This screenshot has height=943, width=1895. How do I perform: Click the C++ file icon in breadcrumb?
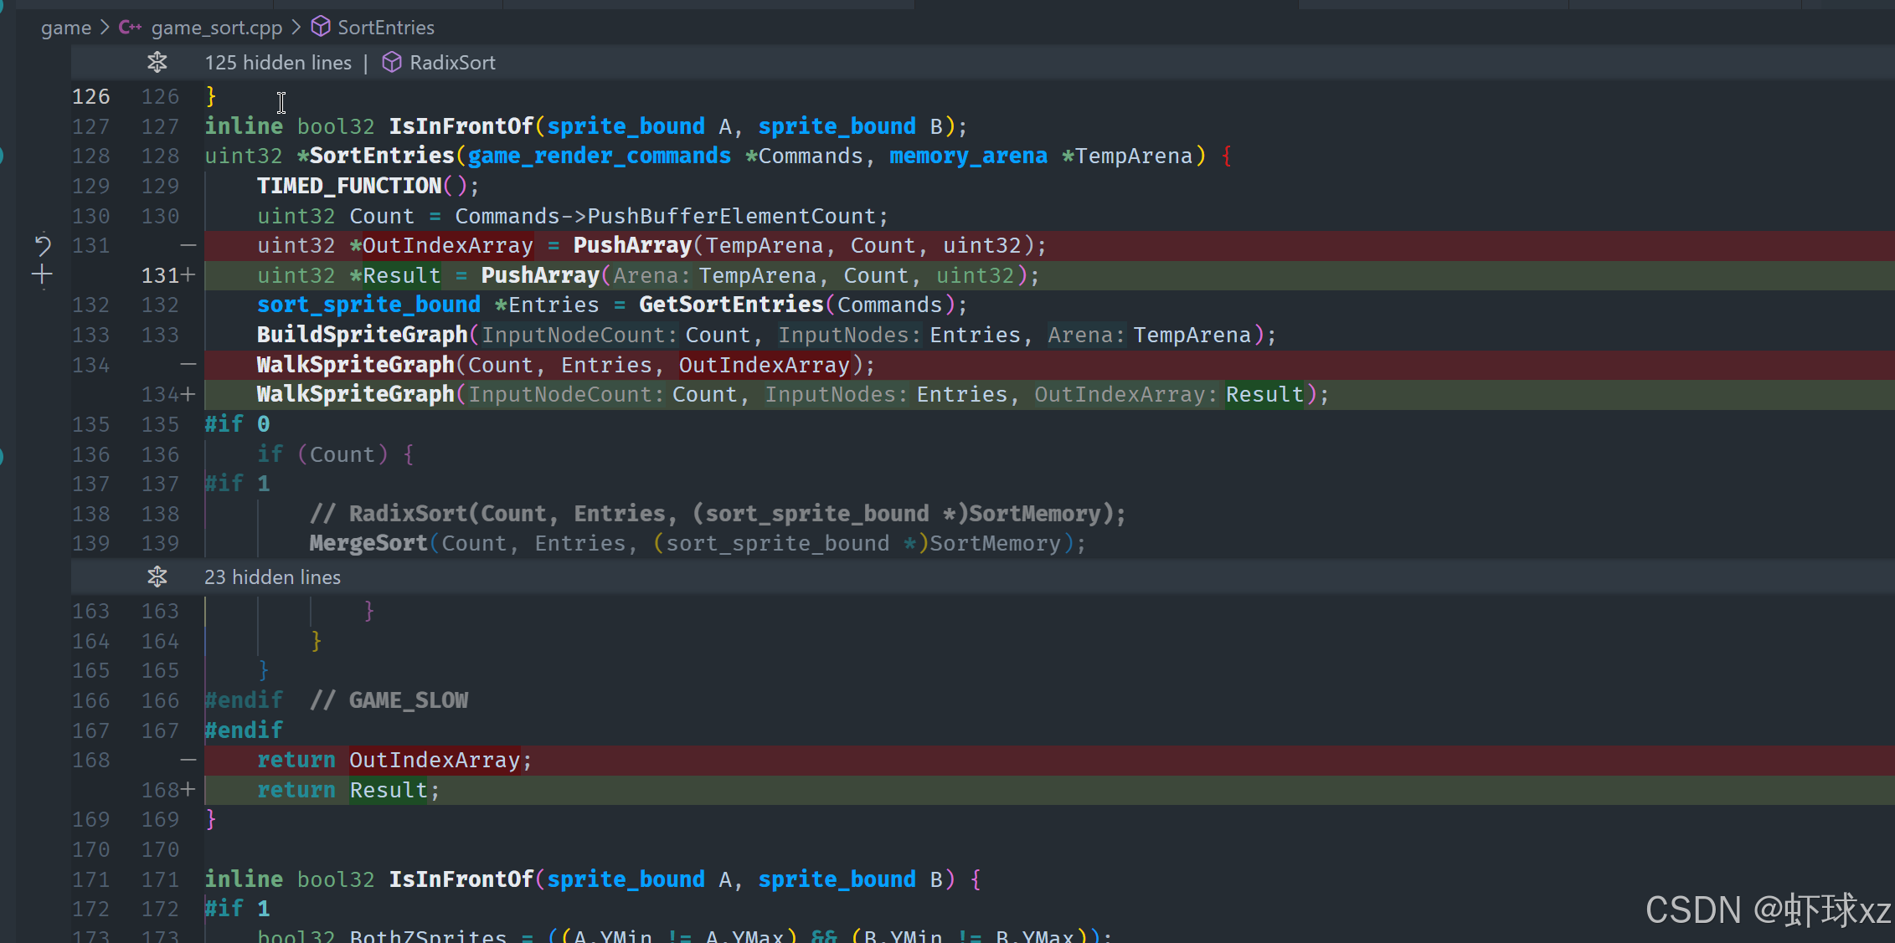[130, 28]
